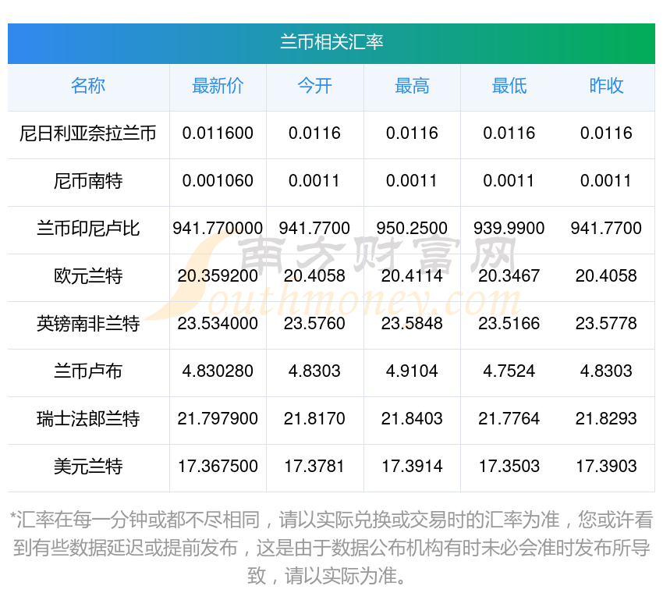This screenshot has width=663, height=600.
Task: Click the latest price 21.797900
Action: point(218,419)
